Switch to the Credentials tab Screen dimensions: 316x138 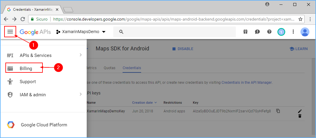click(132, 68)
